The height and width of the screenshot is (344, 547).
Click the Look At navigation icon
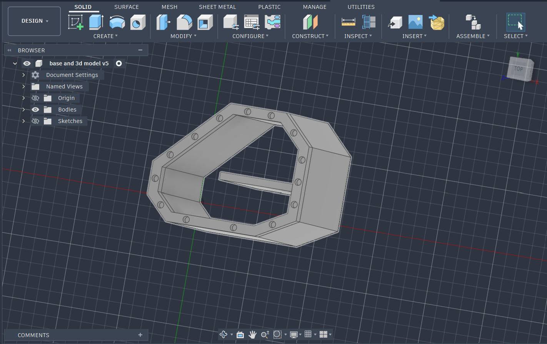pos(240,334)
